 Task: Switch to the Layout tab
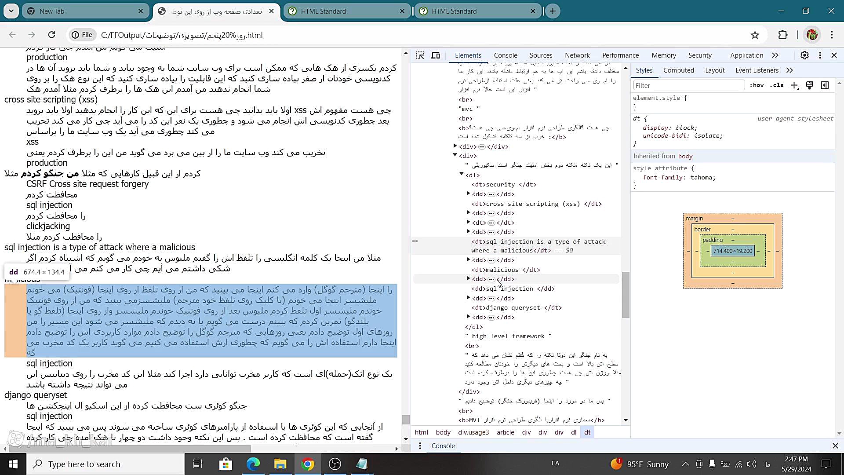[x=715, y=70]
